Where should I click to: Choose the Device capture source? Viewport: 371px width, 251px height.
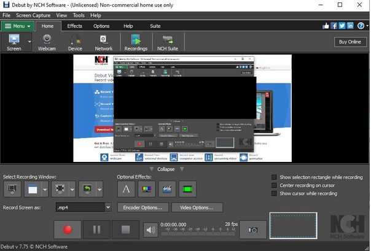75,42
